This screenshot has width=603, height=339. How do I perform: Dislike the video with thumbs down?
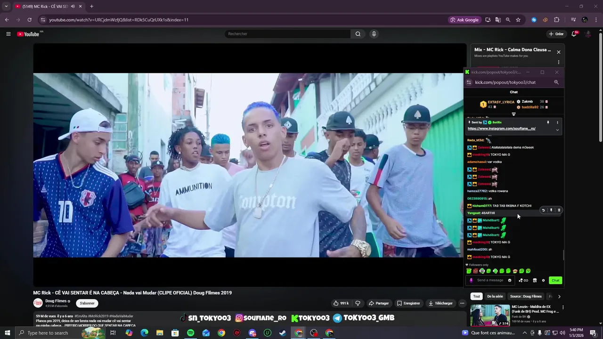coord(358,303)
